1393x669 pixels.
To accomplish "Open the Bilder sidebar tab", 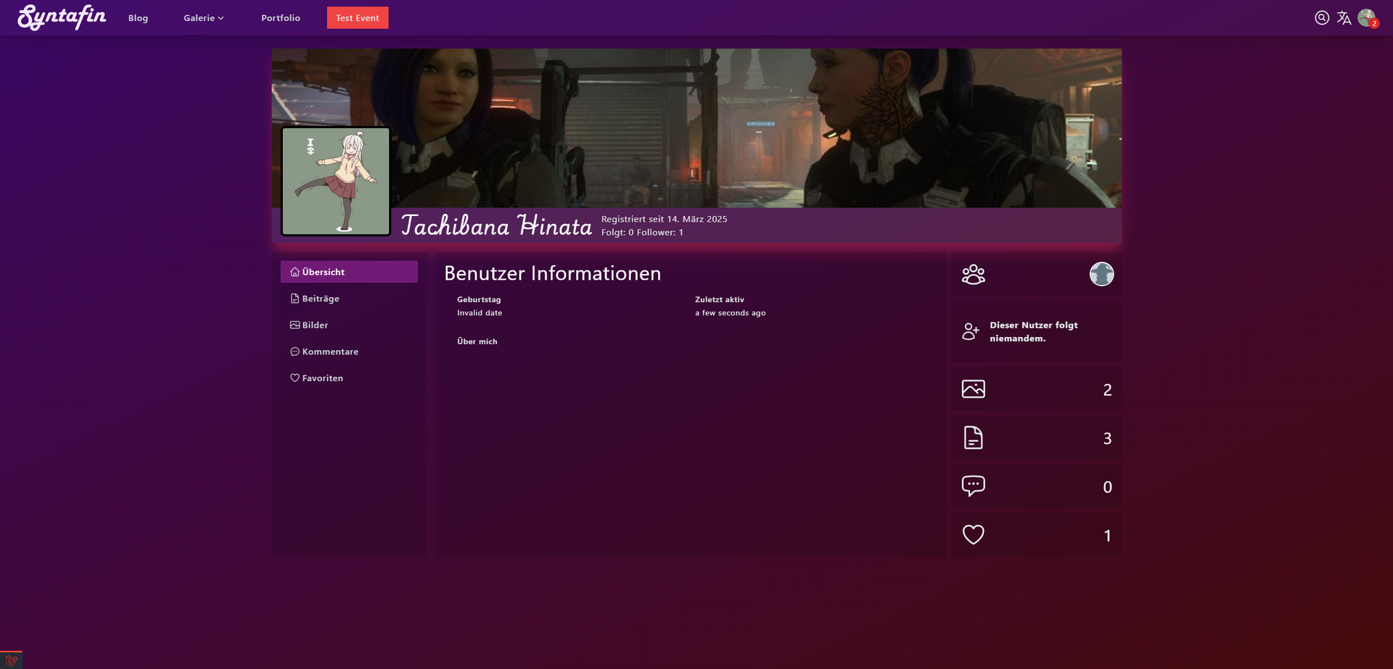I will pyautogui.click(x=315, y=325).
